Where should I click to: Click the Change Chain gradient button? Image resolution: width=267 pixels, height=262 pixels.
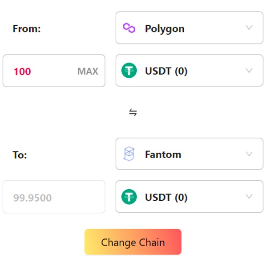tap(133, 242)
